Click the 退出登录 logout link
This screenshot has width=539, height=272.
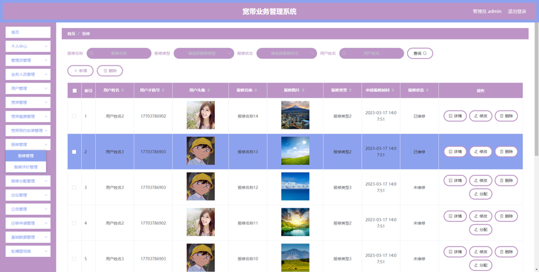pos(517,12)
